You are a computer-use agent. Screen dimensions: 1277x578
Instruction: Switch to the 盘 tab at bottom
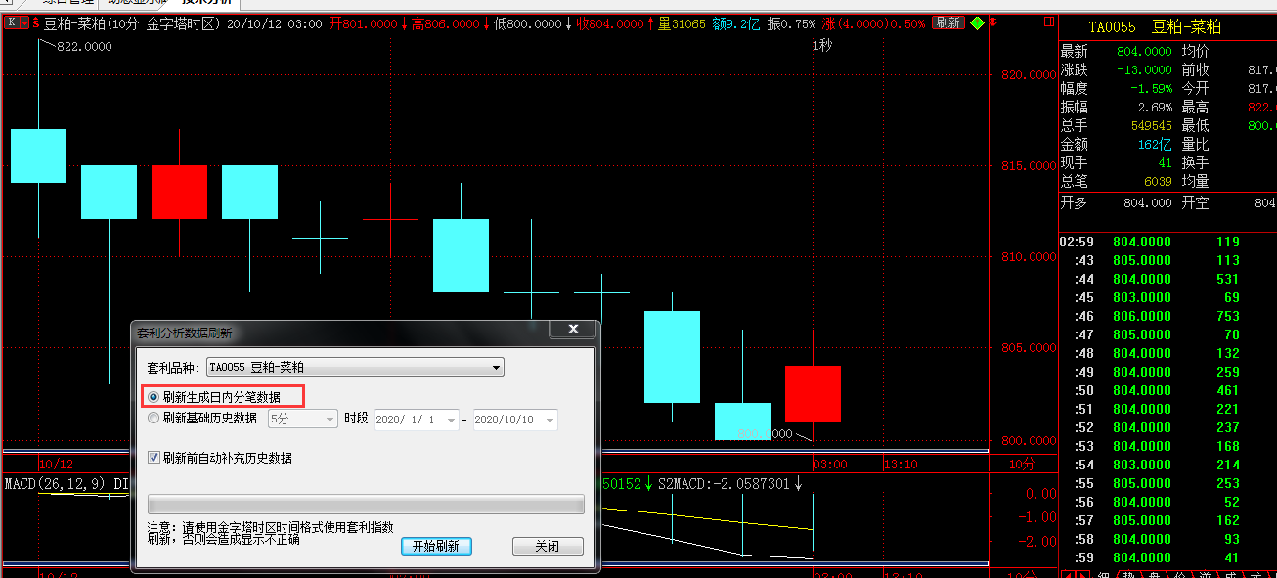1153,576
